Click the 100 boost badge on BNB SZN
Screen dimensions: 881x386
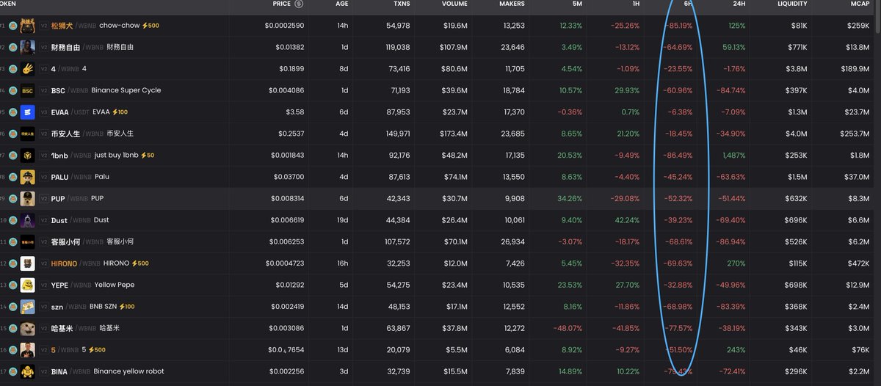click(127, 307)
